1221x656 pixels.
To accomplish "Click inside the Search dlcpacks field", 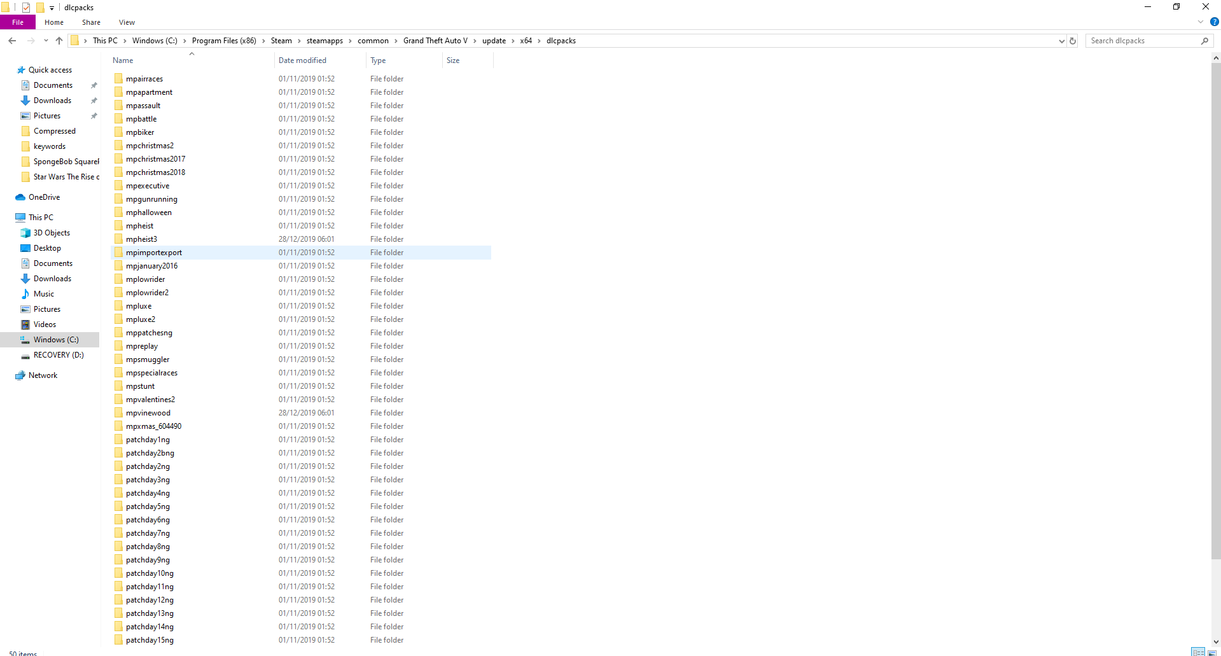I will [x=1139, y=40].
